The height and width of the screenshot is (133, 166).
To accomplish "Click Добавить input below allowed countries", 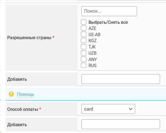I will [120, 79].
